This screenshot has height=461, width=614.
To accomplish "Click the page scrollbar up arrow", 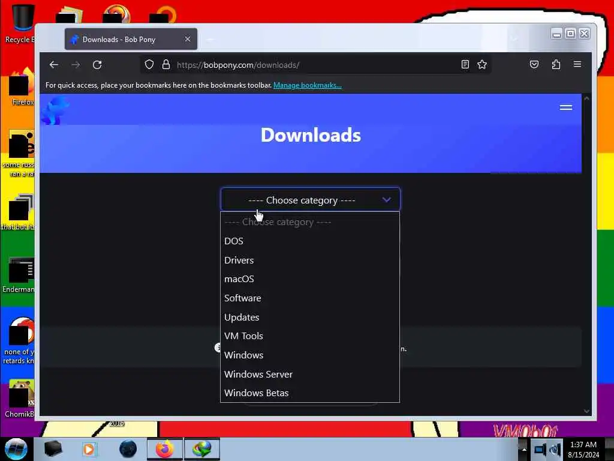I will [x=586, y=99].
